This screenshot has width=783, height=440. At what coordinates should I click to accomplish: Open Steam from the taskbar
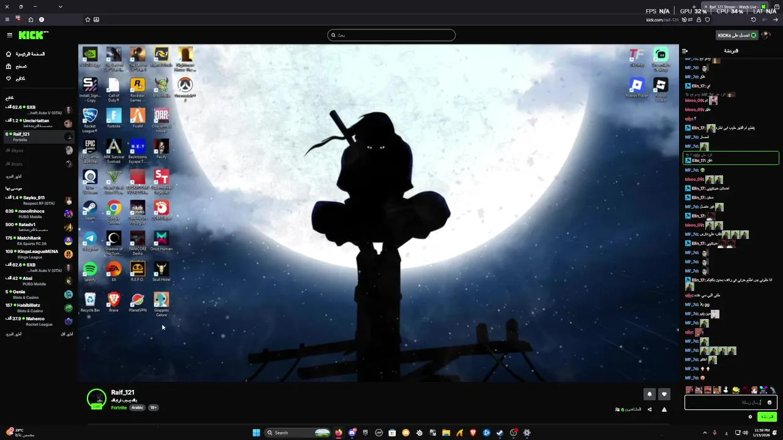click(500, 433)
